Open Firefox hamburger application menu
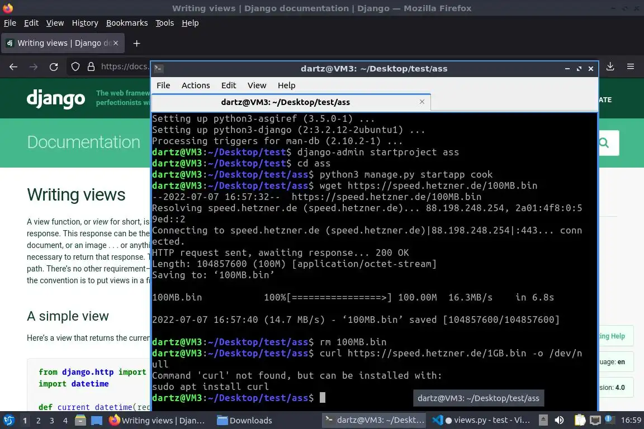Image resolution: width=644 pixels, height=429 pixels. 631,66
